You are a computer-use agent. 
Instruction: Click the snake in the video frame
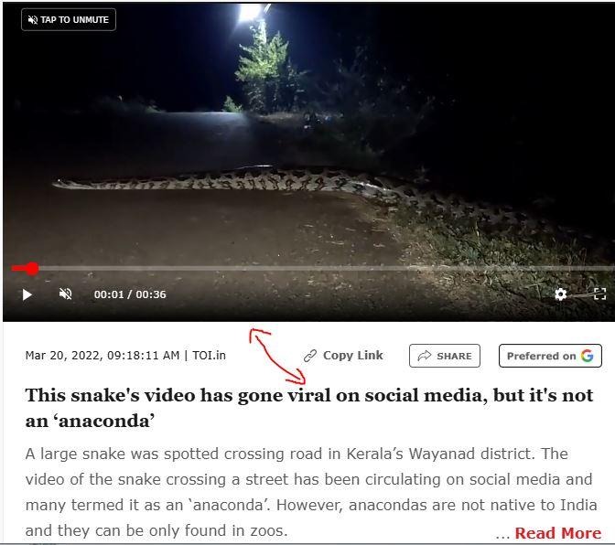coord(275,182)
